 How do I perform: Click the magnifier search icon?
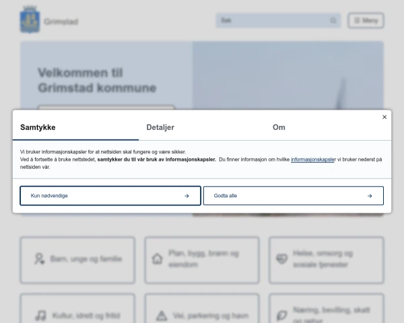pos(333,20)
